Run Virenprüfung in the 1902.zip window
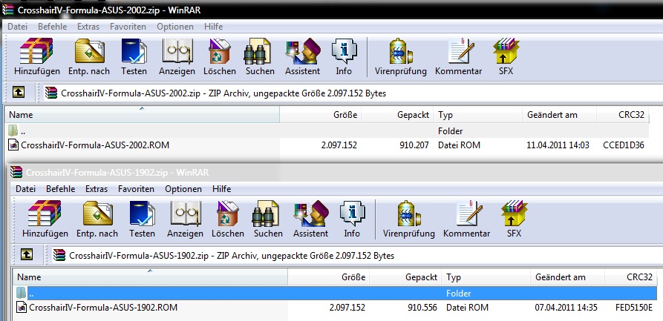663x321 pixels. pos(408,213)
